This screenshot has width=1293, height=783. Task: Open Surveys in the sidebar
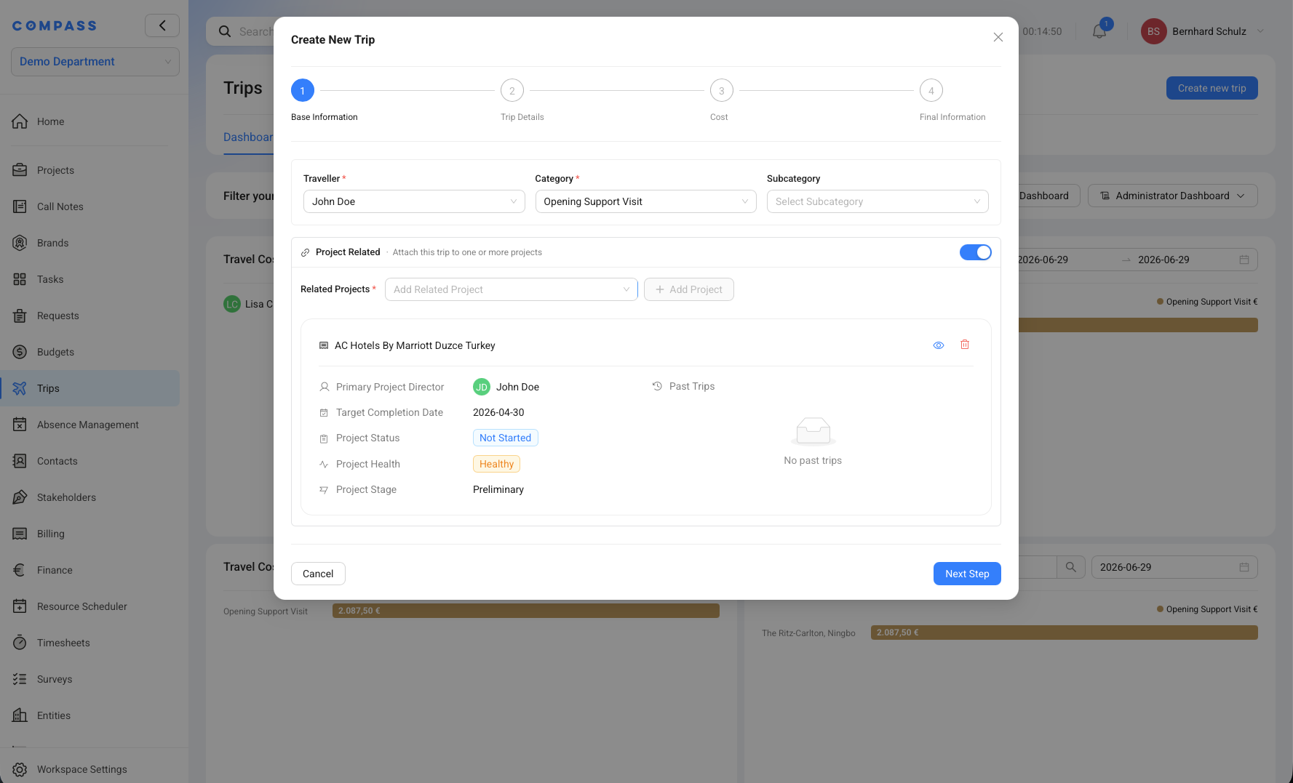[89, 679]
